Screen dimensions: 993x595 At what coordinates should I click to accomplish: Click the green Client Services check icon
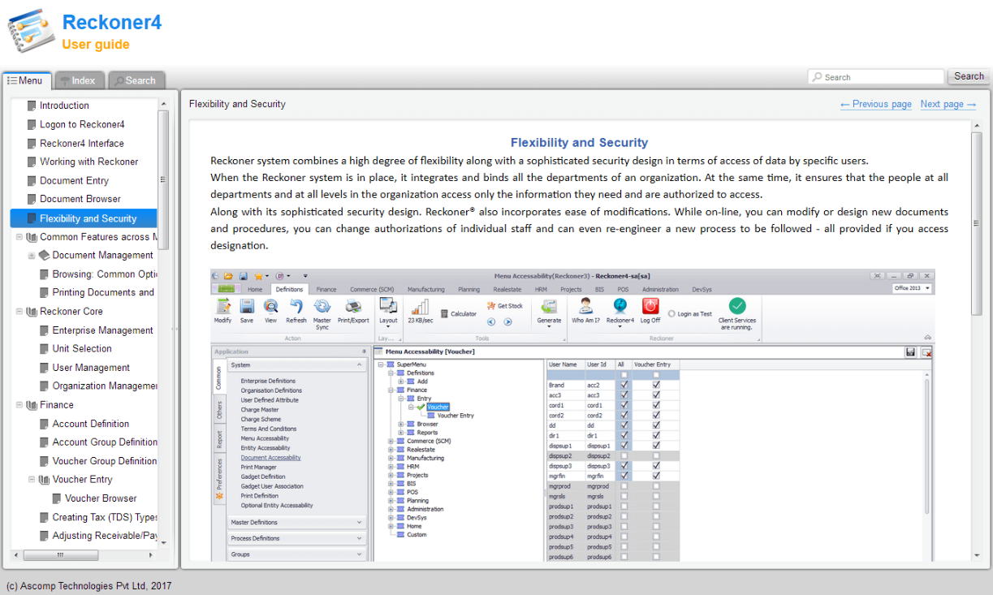(x=737, y=306)
